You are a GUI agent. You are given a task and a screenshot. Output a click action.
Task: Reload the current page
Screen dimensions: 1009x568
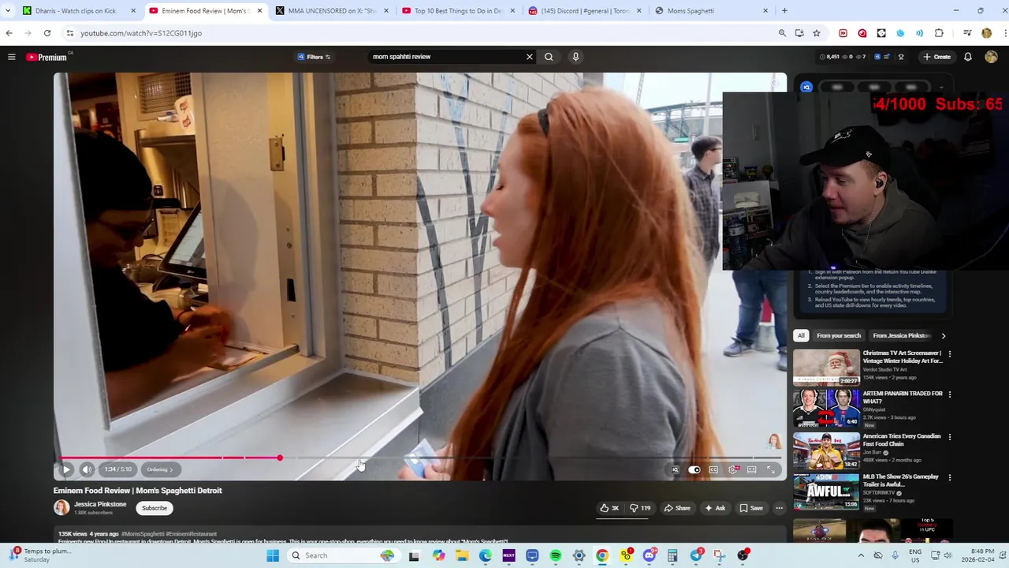point(47,33)
